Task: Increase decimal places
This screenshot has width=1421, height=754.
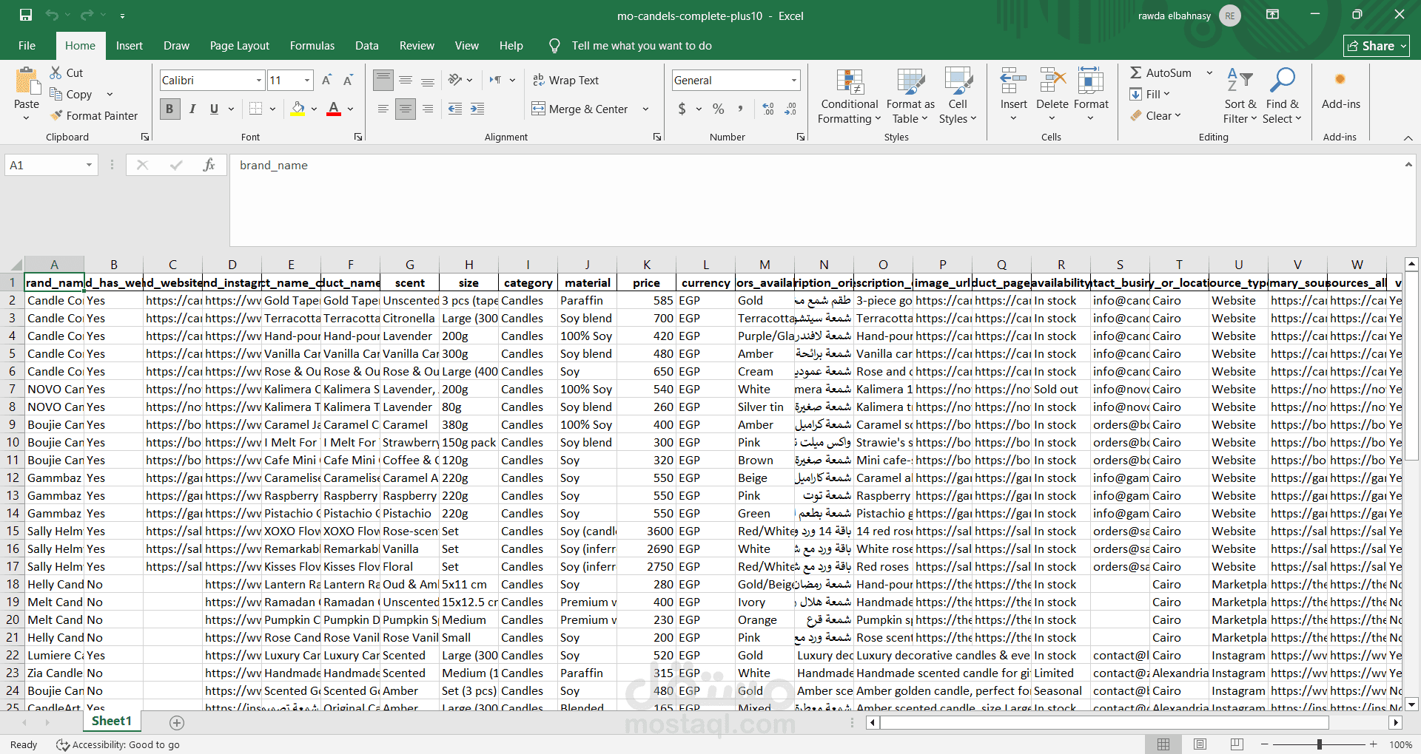Action: coord(768,109)
